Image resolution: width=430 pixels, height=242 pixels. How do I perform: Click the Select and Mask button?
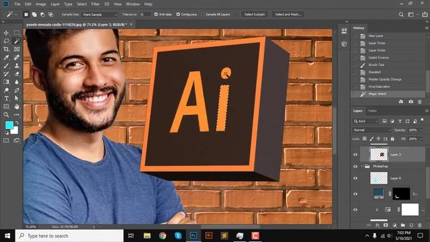(288, 14)
